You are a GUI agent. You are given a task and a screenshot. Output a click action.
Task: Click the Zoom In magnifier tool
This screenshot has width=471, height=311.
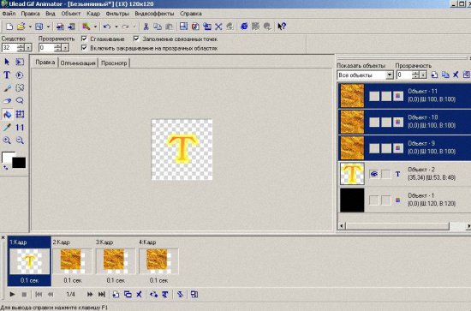click(x=7, y=141)
